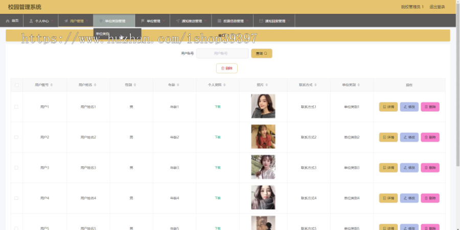Click the pink 删除 button for row 用户1
Viewport: 460px width, 230px height.
coord(430,107)
